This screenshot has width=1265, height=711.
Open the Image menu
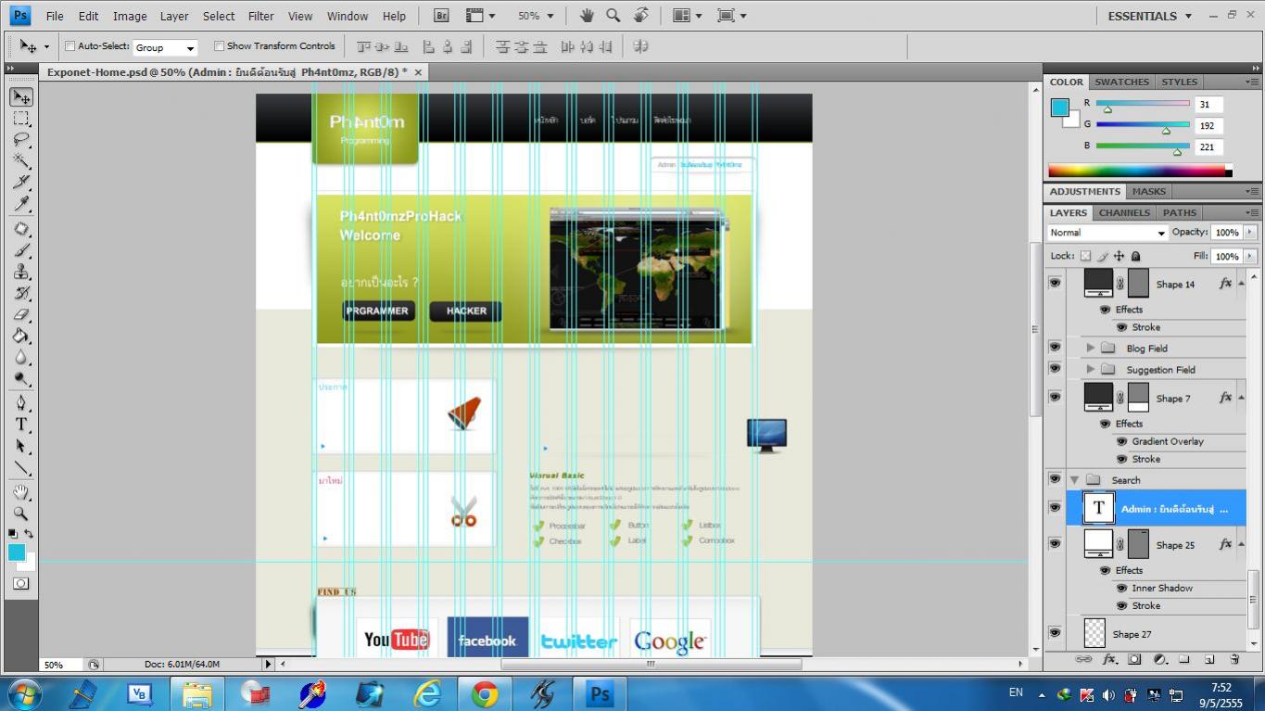(x=130, y=16)
